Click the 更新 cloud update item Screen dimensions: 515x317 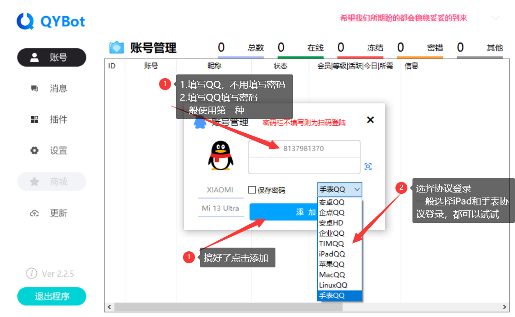pyautogui.click(x=51, y=213)
